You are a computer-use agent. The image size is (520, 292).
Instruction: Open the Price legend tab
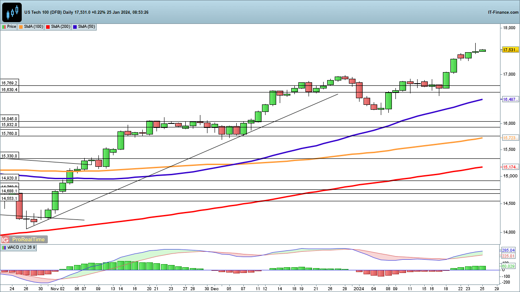coord(9,27)
